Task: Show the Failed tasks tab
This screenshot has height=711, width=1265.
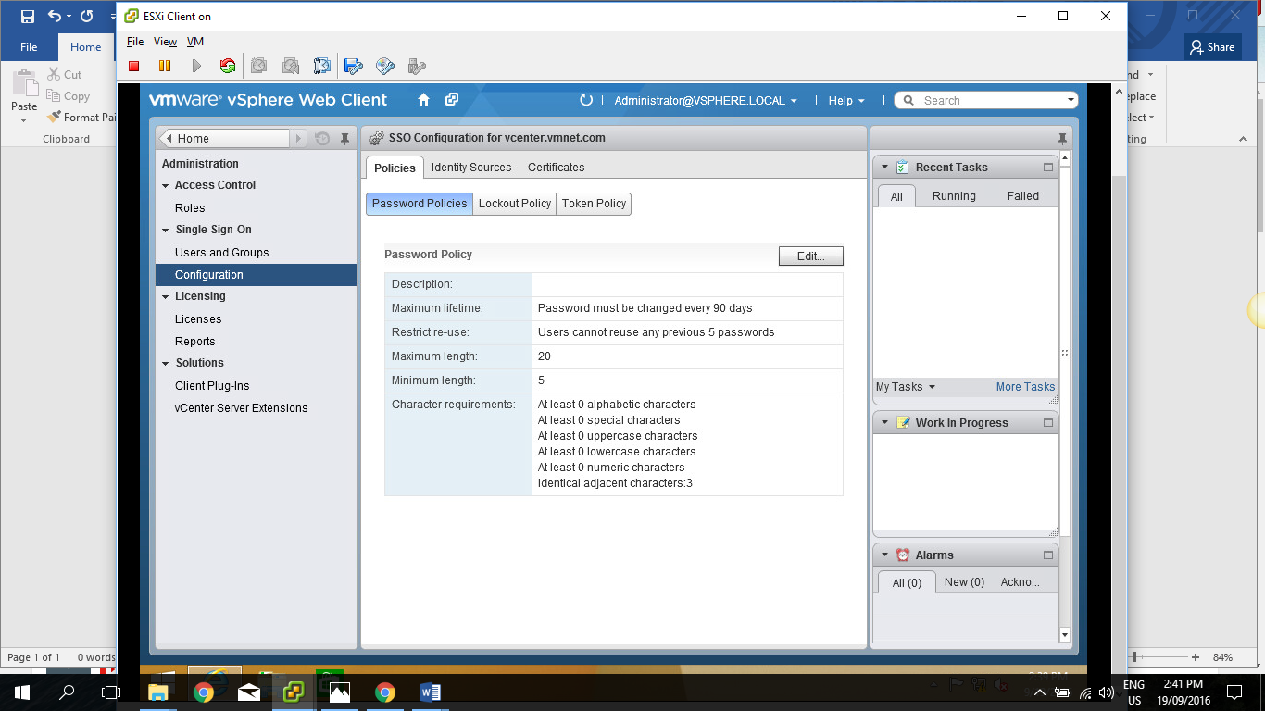Action: pos(1023,196)
